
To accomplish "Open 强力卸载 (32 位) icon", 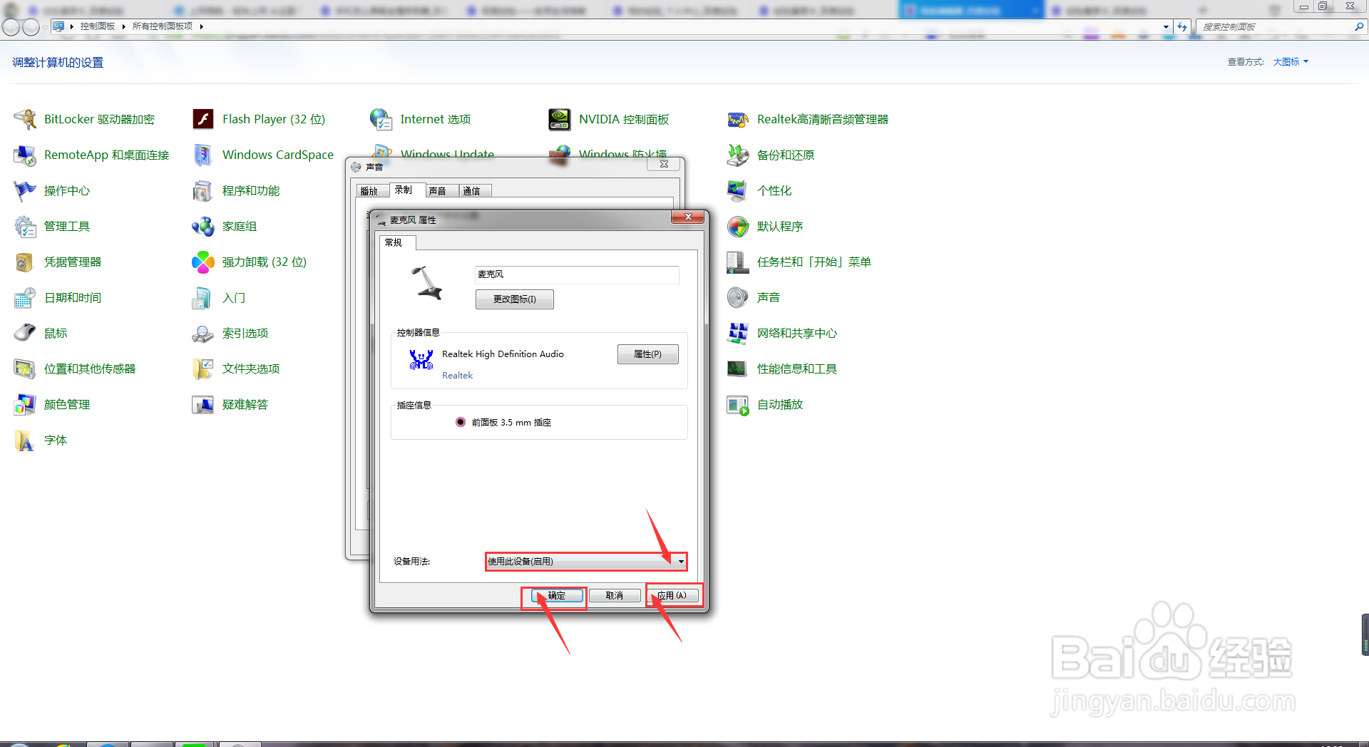I will click(203, 262).
